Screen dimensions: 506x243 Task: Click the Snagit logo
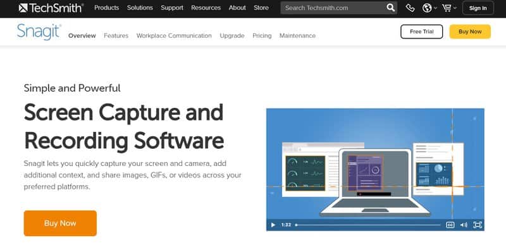click(x=39, y=32)
